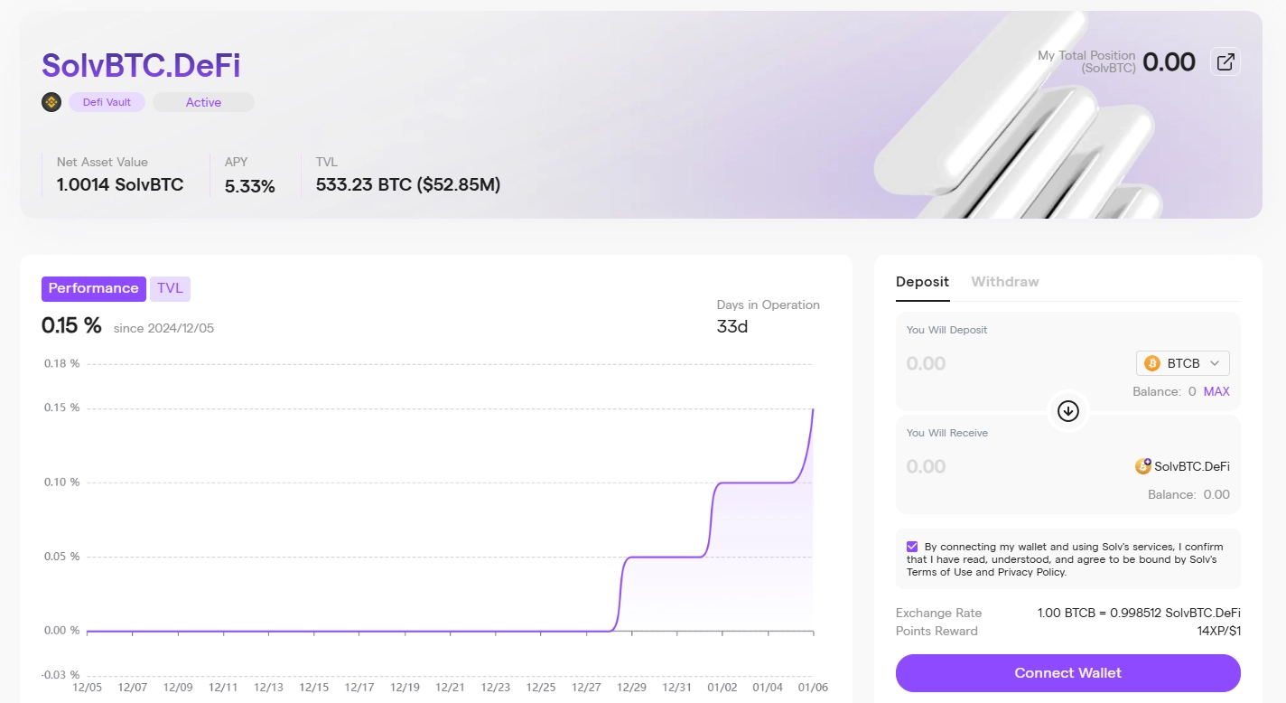Click the Defi Vault tag
The height and width of the screenshot is (703, 1286).
[x=107, y=102]
